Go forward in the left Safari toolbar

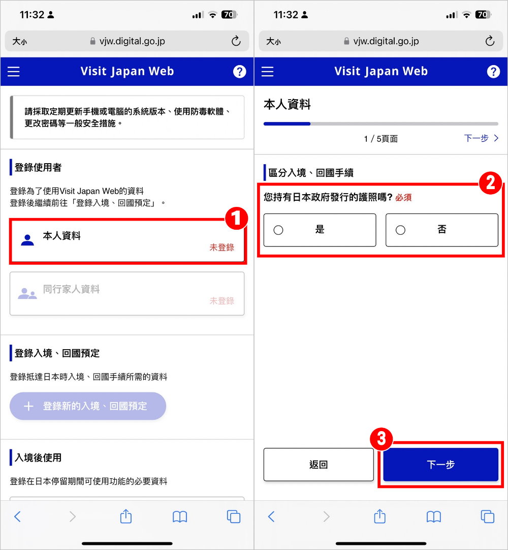pyautogui.click(x=72, y=516)
